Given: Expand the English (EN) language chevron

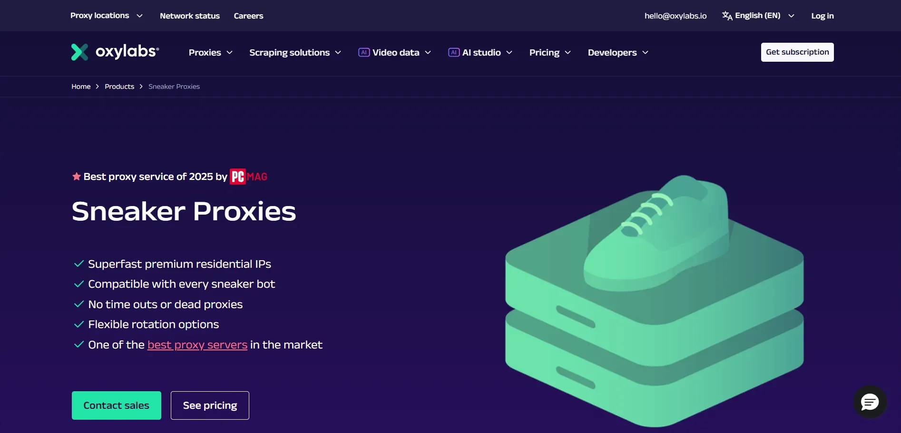Looking at the screenshot, I should 791,16.
